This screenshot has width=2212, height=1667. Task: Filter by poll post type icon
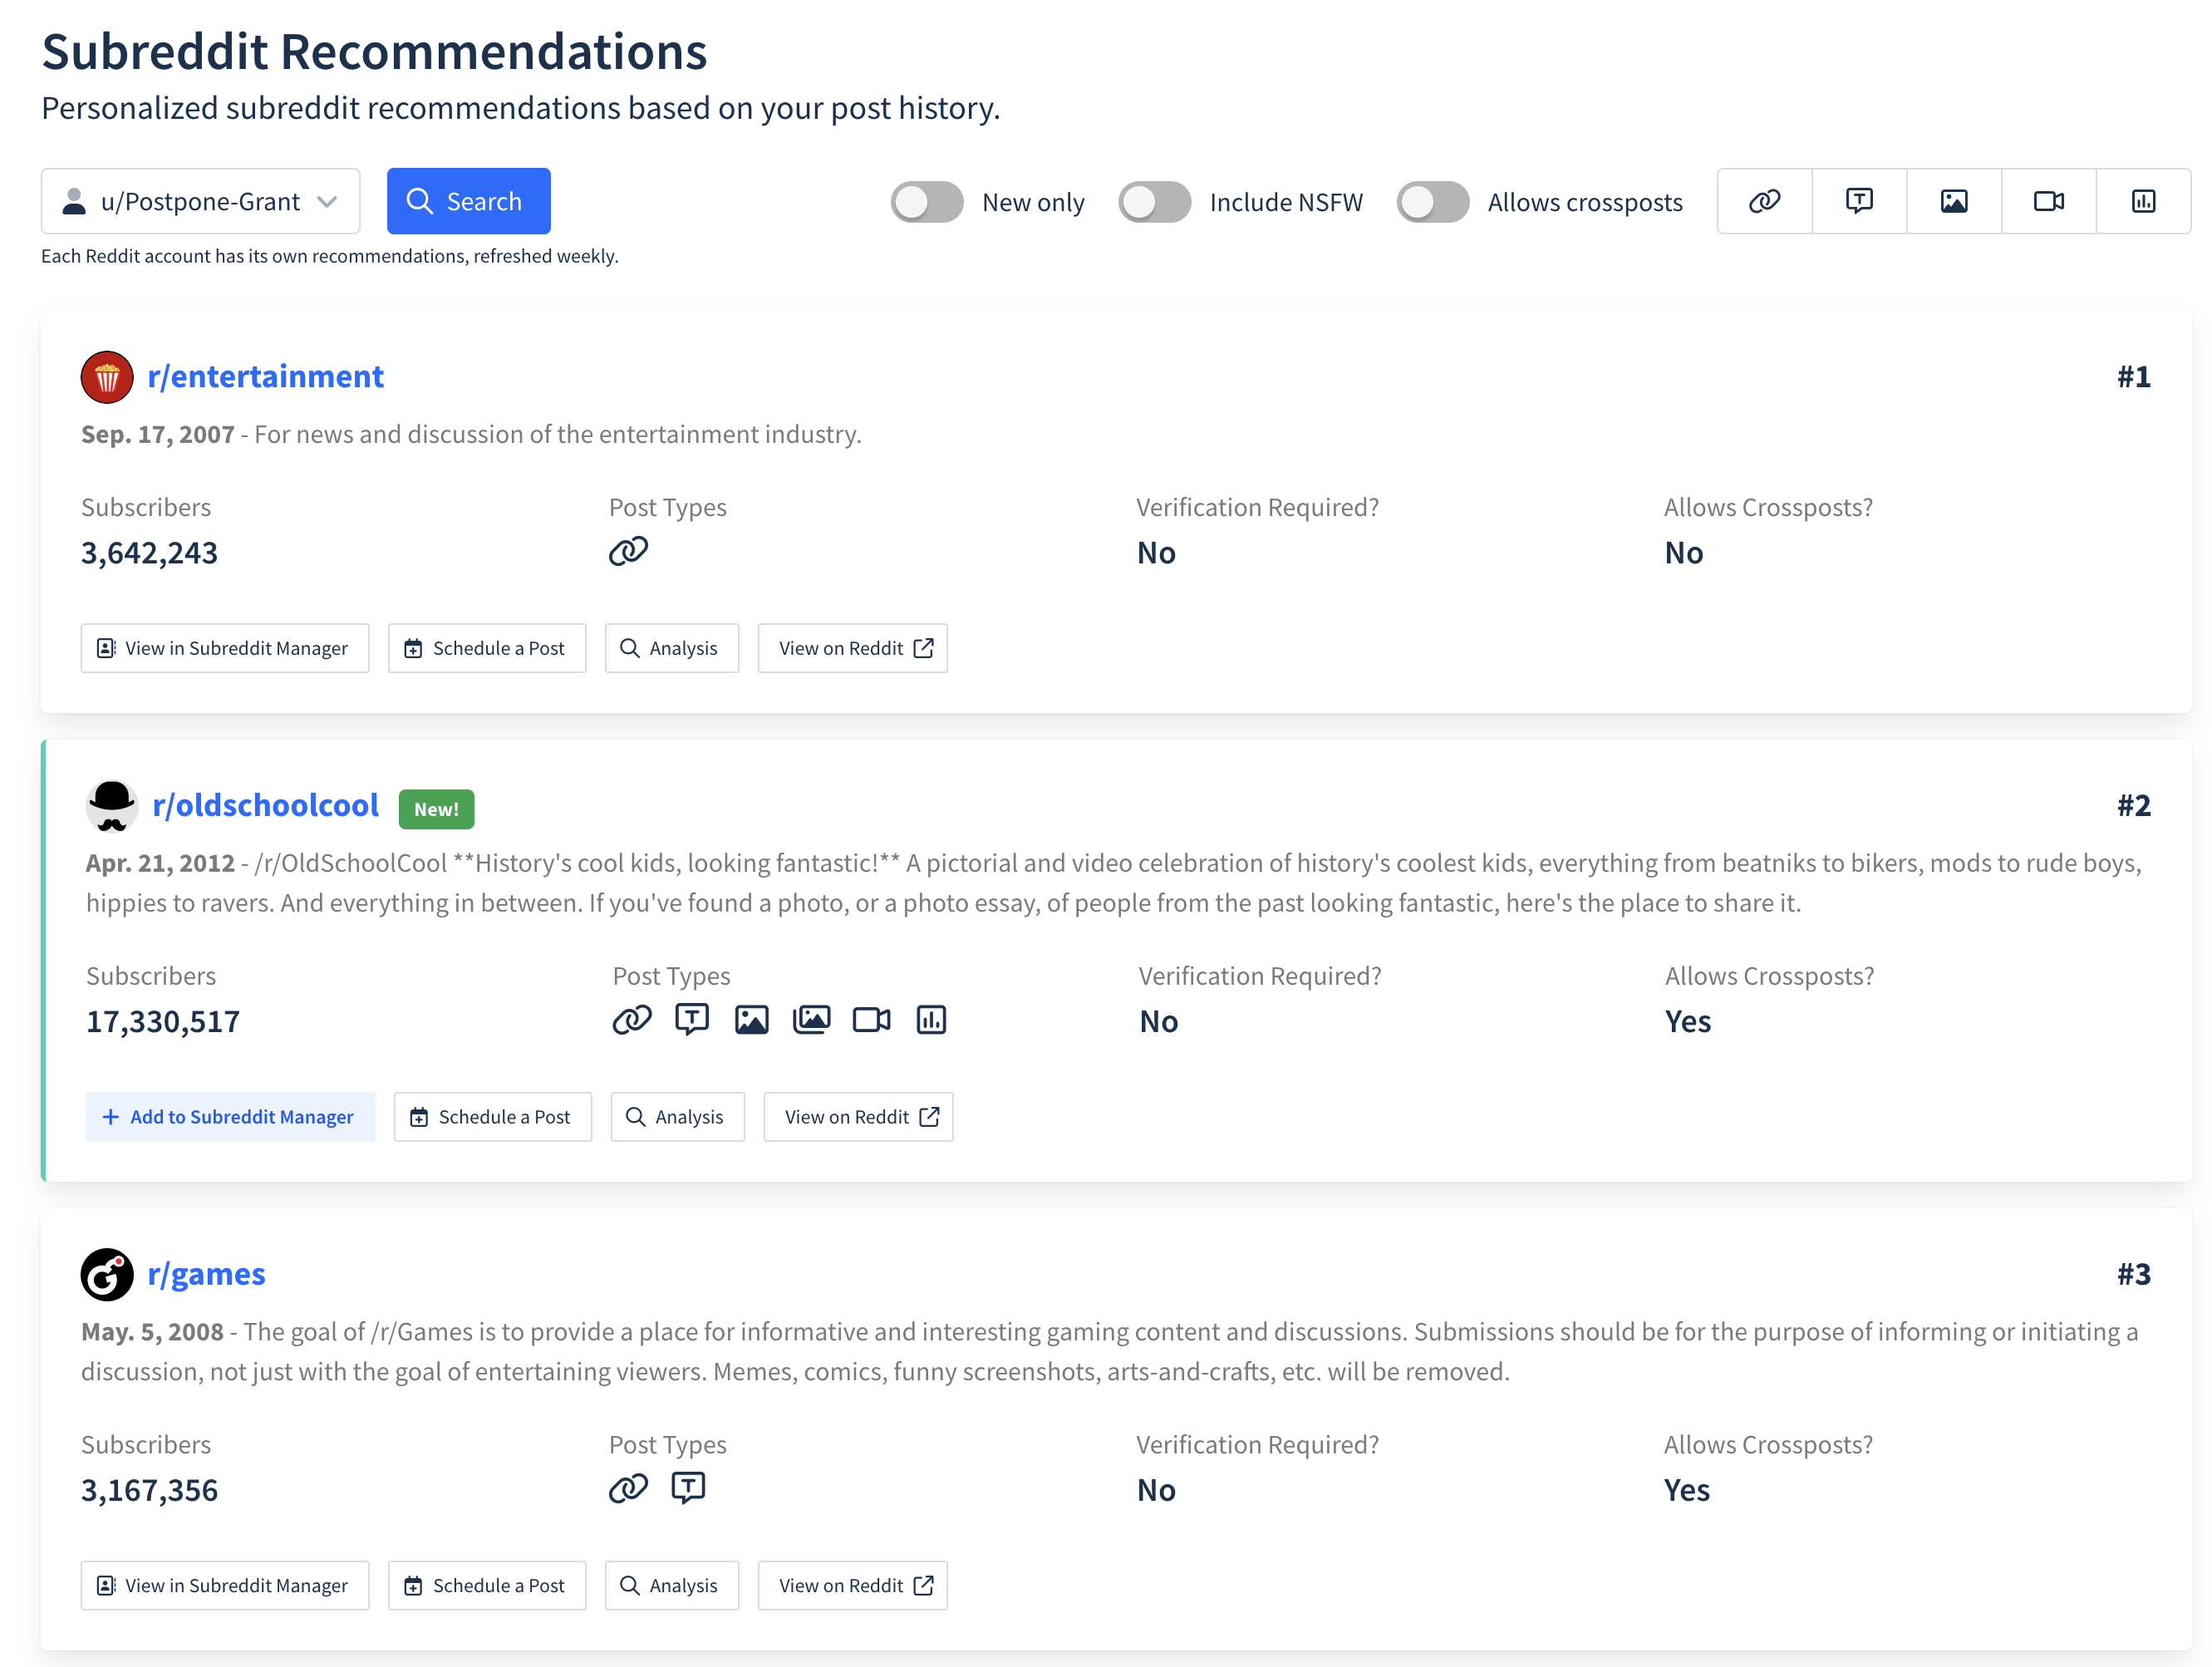coord(2143,201)
